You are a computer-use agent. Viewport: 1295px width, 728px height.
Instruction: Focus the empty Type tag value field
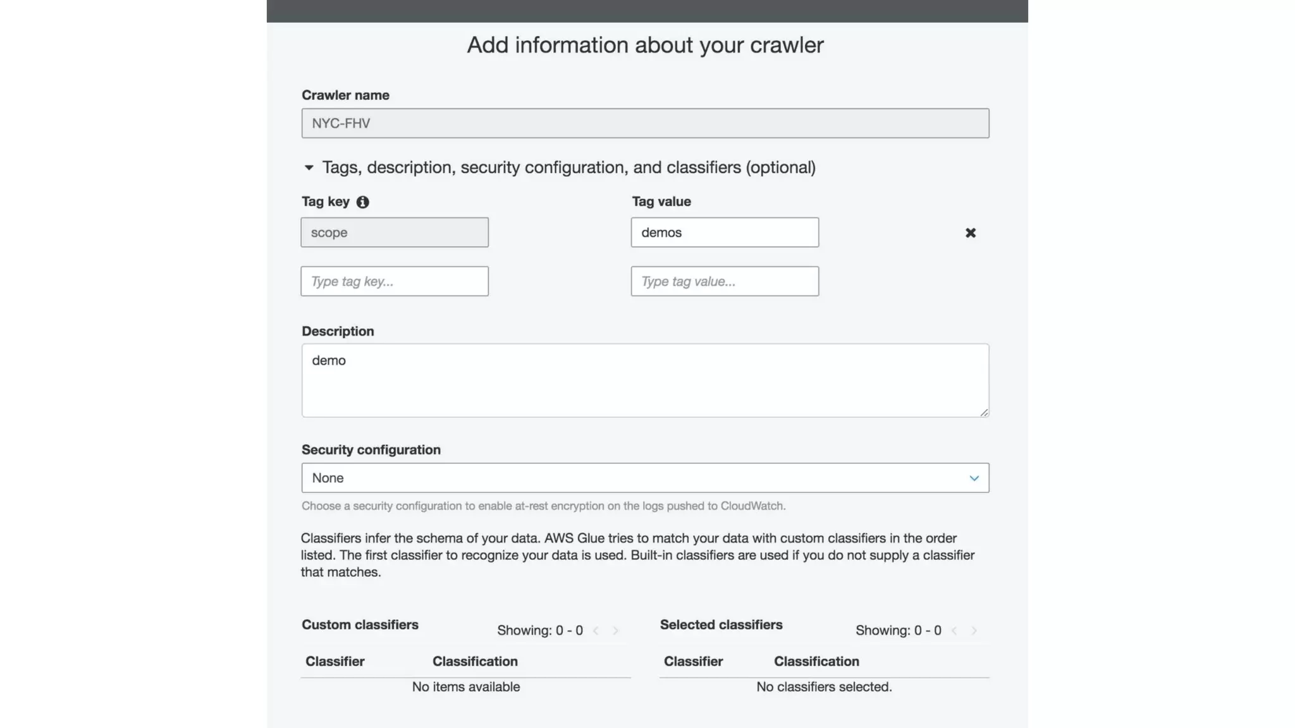725,281
